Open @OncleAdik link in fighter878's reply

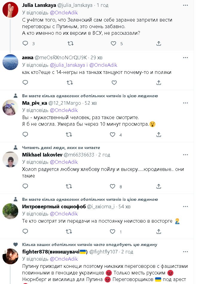64,259
